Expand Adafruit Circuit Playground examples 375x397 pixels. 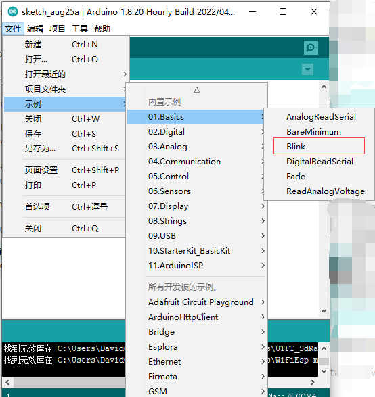(x=196, y=302)
